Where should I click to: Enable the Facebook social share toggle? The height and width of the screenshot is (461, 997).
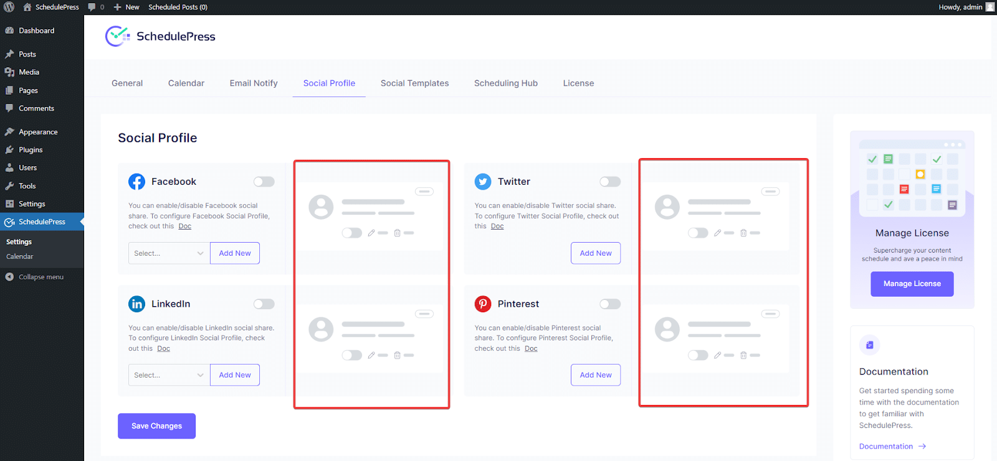click(264, 182)
